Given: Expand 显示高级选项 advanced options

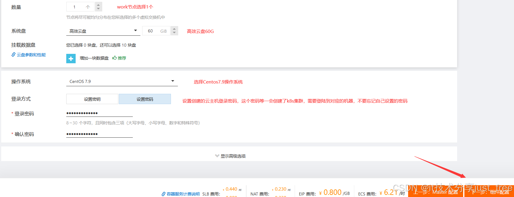Looking at the screenshot, I should point(230,156).
